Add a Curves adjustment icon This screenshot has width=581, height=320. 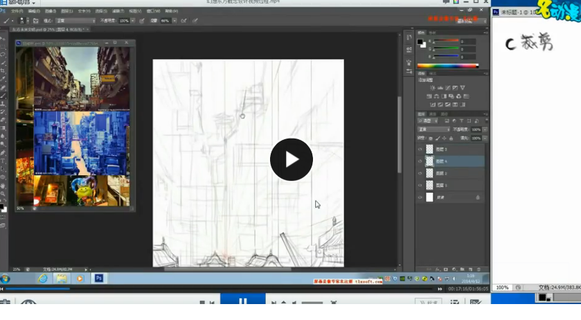coord(447,88)
